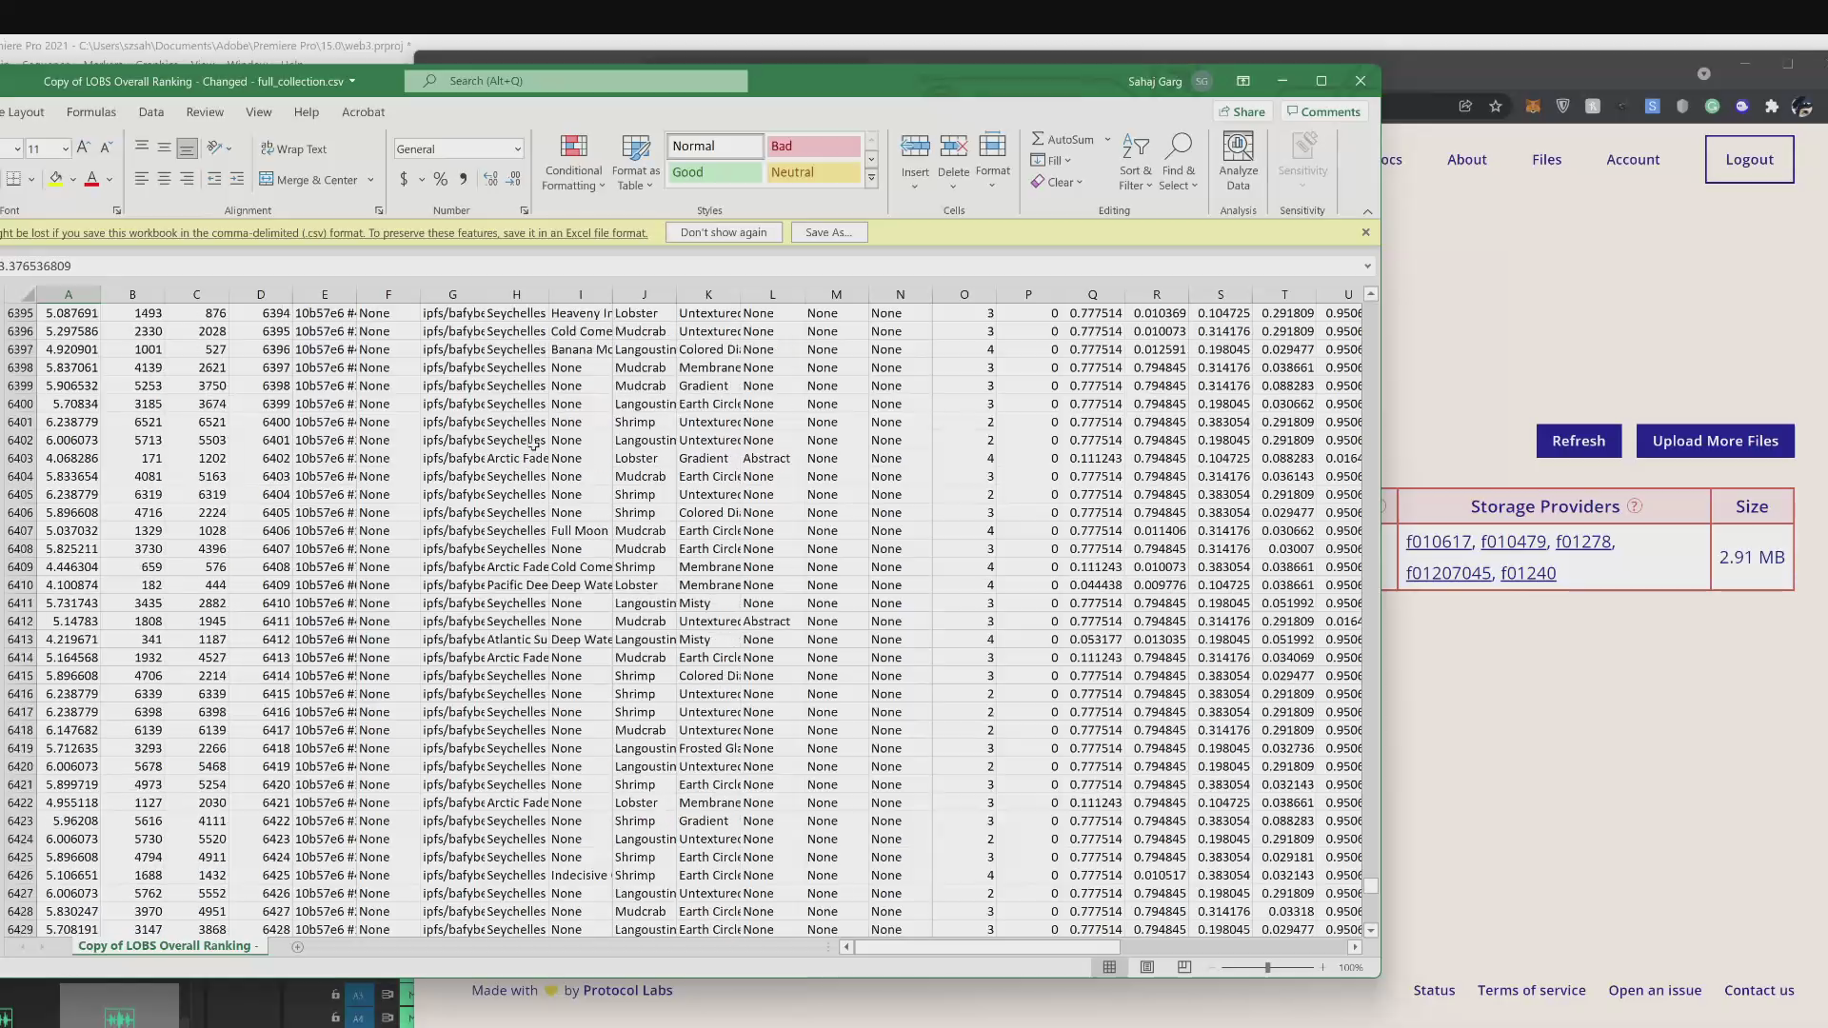Click Don't show again

coord(724,232)
